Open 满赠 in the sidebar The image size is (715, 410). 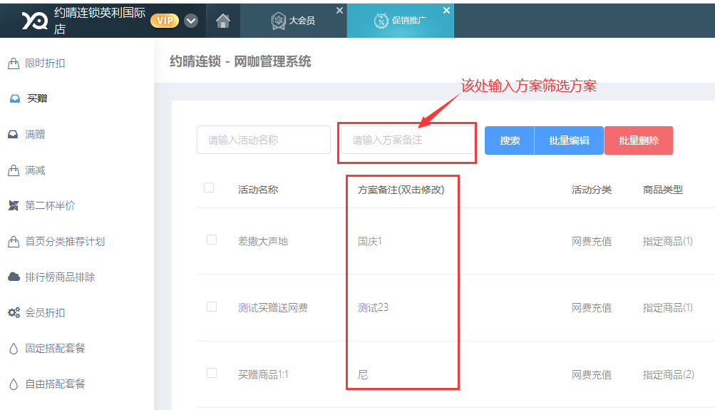click(35, 134)
